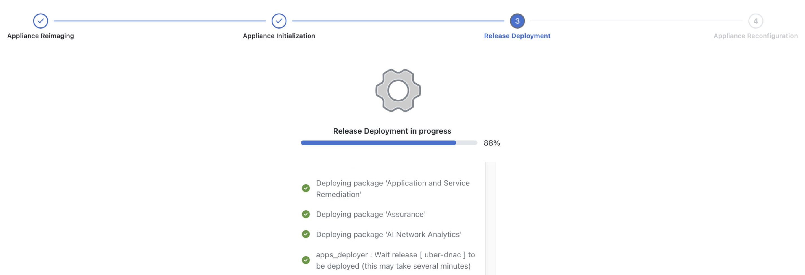Click the blue deployment progress bar
Screen dimensions: 805x275
click(x=378, y=143)
